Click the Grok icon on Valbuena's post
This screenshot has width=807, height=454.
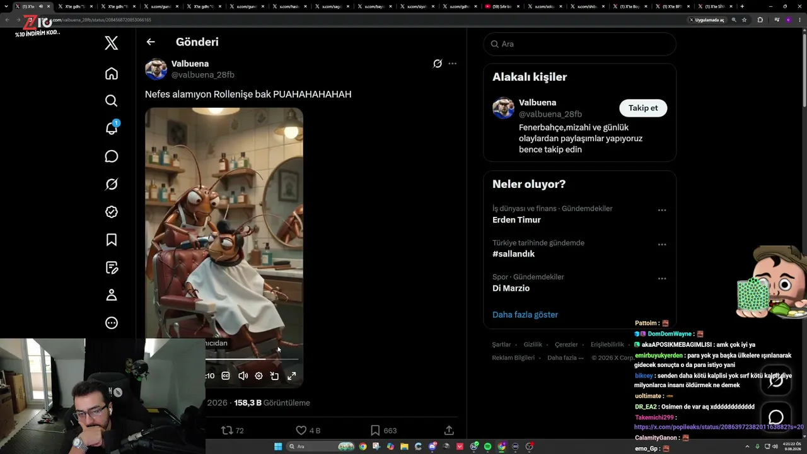(438, 64)
